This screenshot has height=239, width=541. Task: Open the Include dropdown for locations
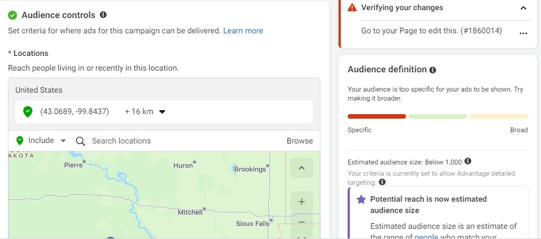tap(41, 140)
